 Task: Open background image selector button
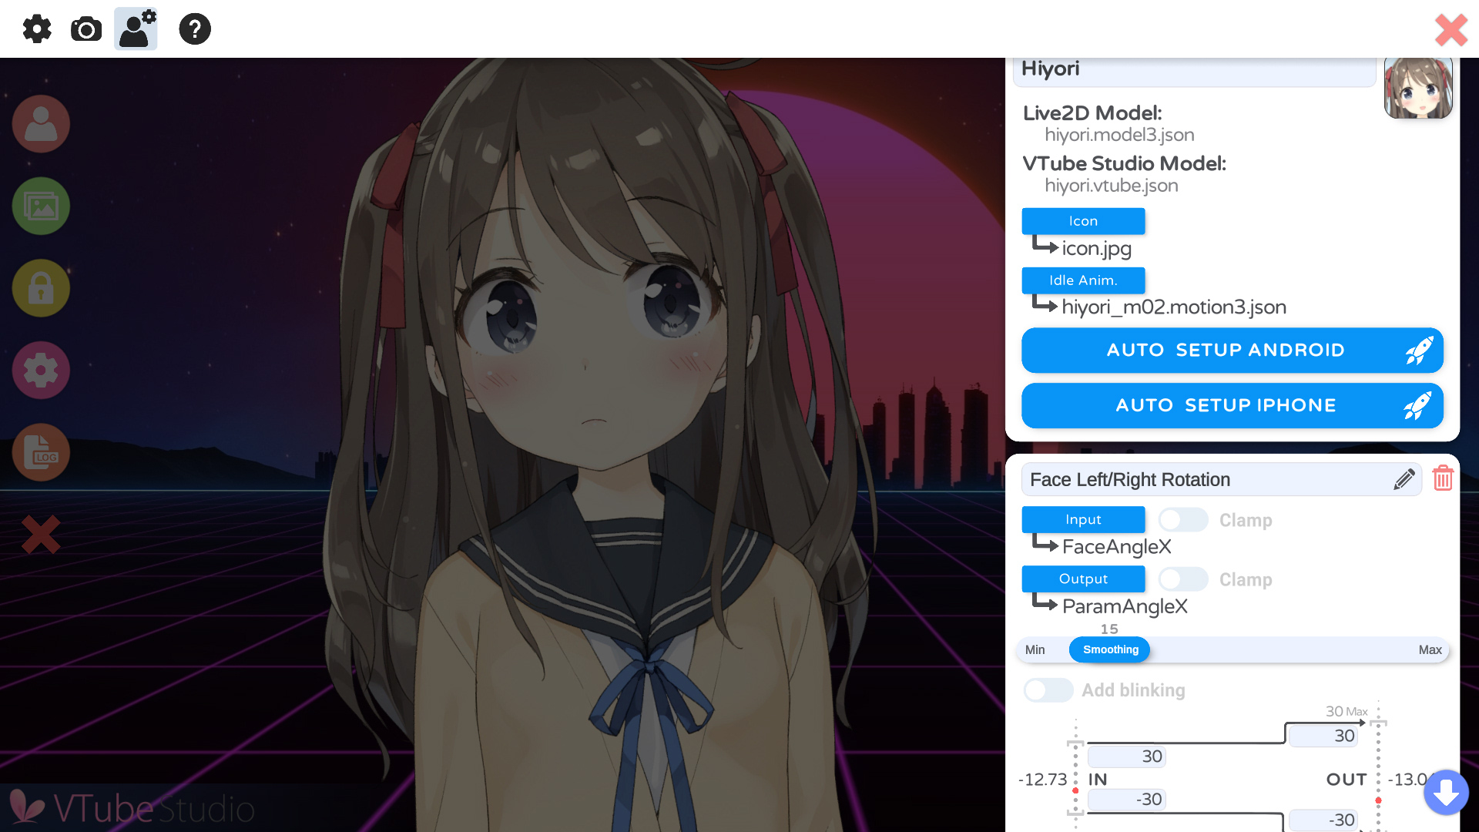pos(41,206)
